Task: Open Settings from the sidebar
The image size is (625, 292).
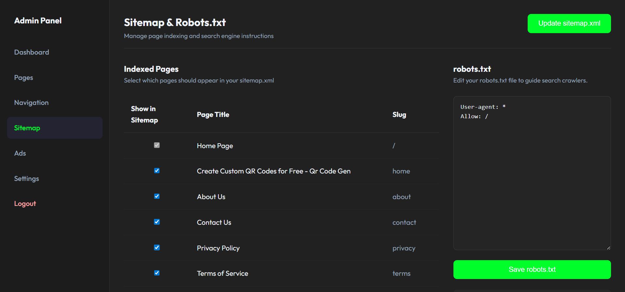Action: coord(26,179)
